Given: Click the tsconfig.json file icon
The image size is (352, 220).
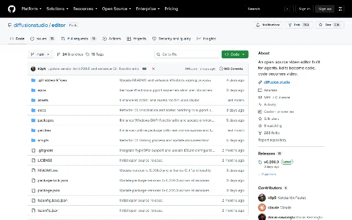Looking at the screenshot, I should [34, 211].
